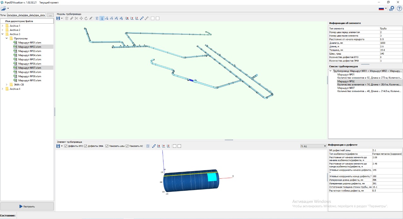Image resolution: width=403 pixels, height=219 pixels.
Task: Click the cyan defect patch on the pipe element
Action: [212, 177]
